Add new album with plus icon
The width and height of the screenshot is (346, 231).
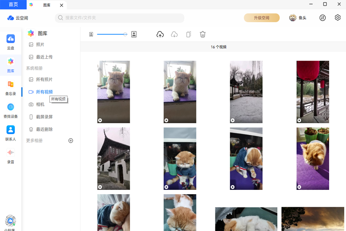click(x=71, y=140)
